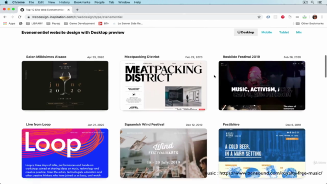
Task: Switch to the Mix preview
Action: click(299, 32)
